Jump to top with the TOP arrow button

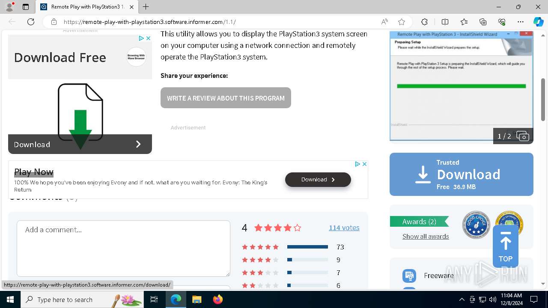(506, 247)
